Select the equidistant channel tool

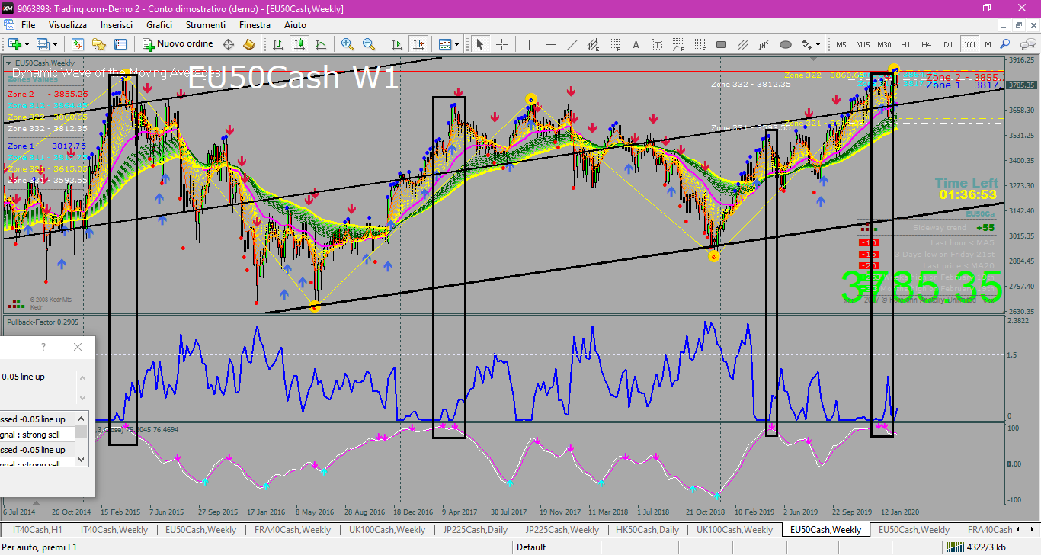(593, 44)
